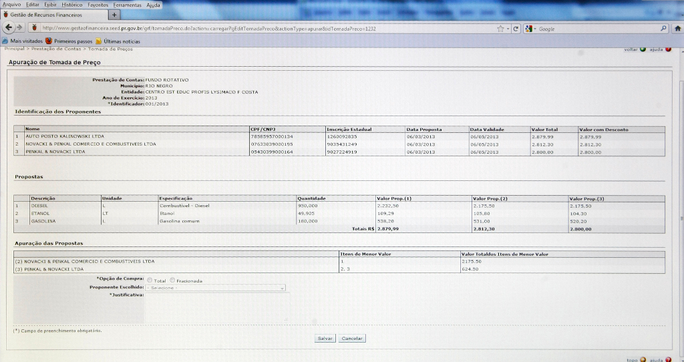Open the Histórico menu
684x362 pixels.
[x=72, y=5]
